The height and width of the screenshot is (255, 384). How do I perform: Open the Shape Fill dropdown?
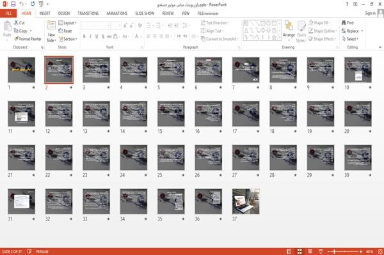pyautogui.click(x=319, y=23)
